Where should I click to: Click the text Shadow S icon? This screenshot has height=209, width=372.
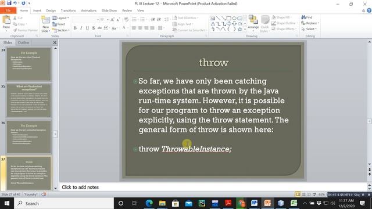click(x=94, y=28)
